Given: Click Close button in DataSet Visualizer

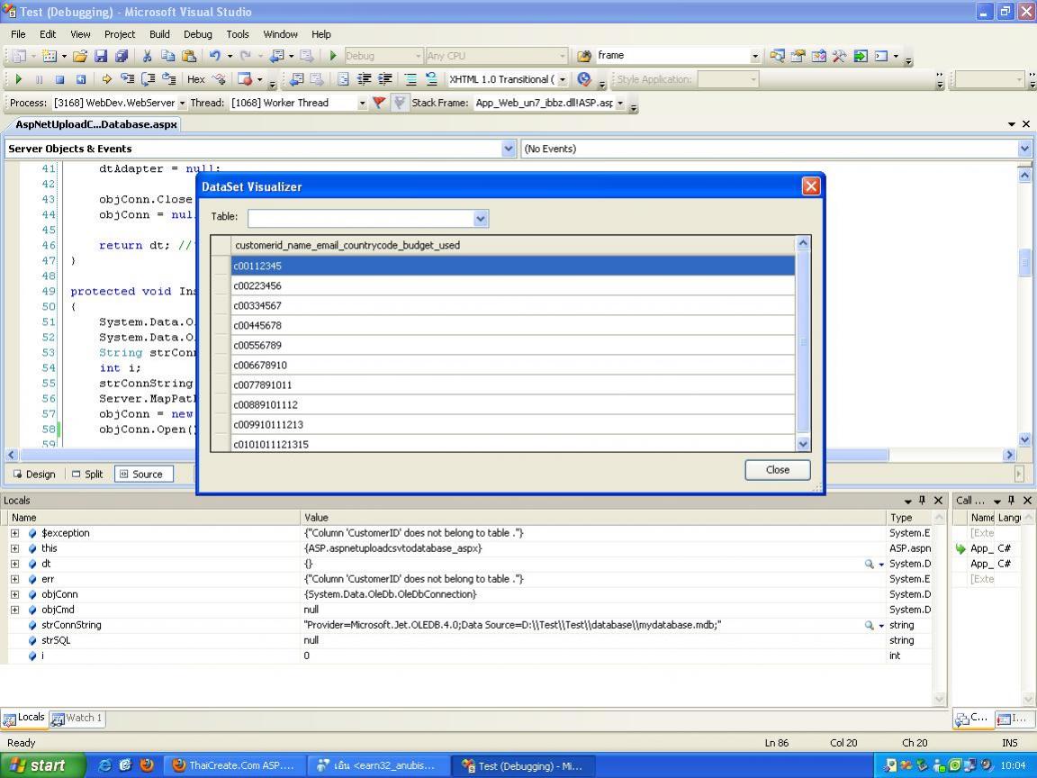Looking at the screenshot, I should (x=777, y=470).
